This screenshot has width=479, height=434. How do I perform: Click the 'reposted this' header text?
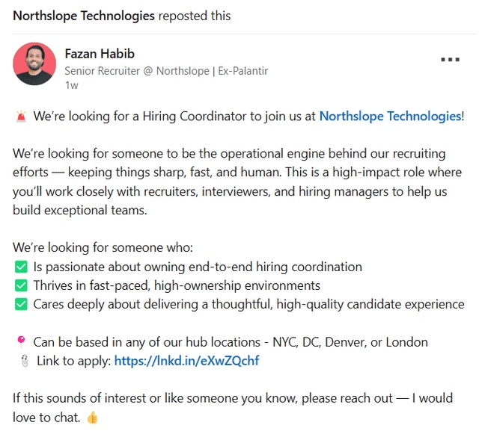point(195,16)
